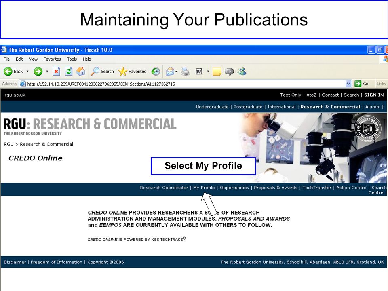Image resolution: width=388 pixels, height=291 pixels.
Task: Click the rgu.ac.uk link
Action: (x=15, y=95)
